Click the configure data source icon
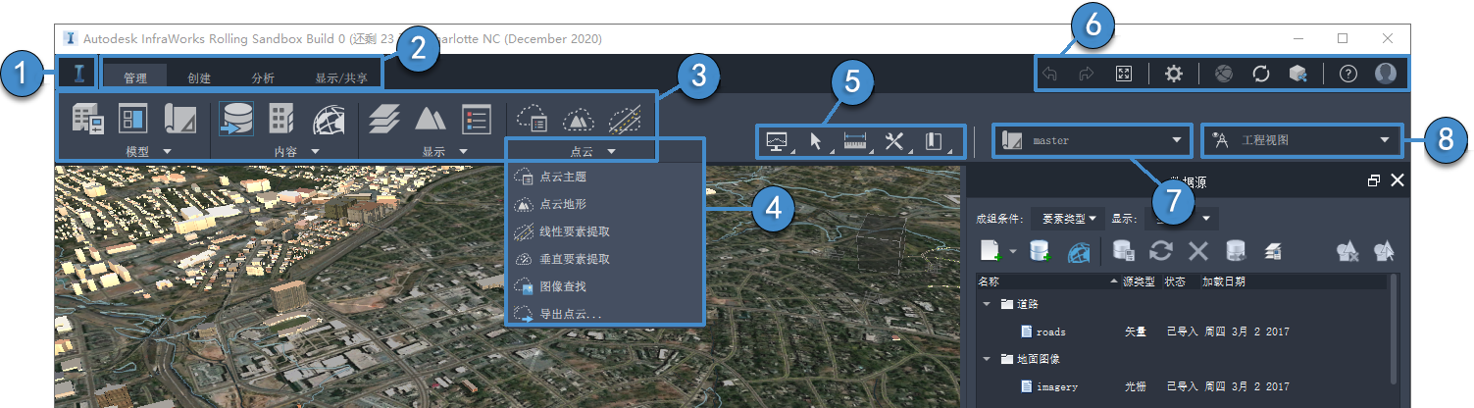This screenshot has height=408, width=1474. [x=1124, y=251]
